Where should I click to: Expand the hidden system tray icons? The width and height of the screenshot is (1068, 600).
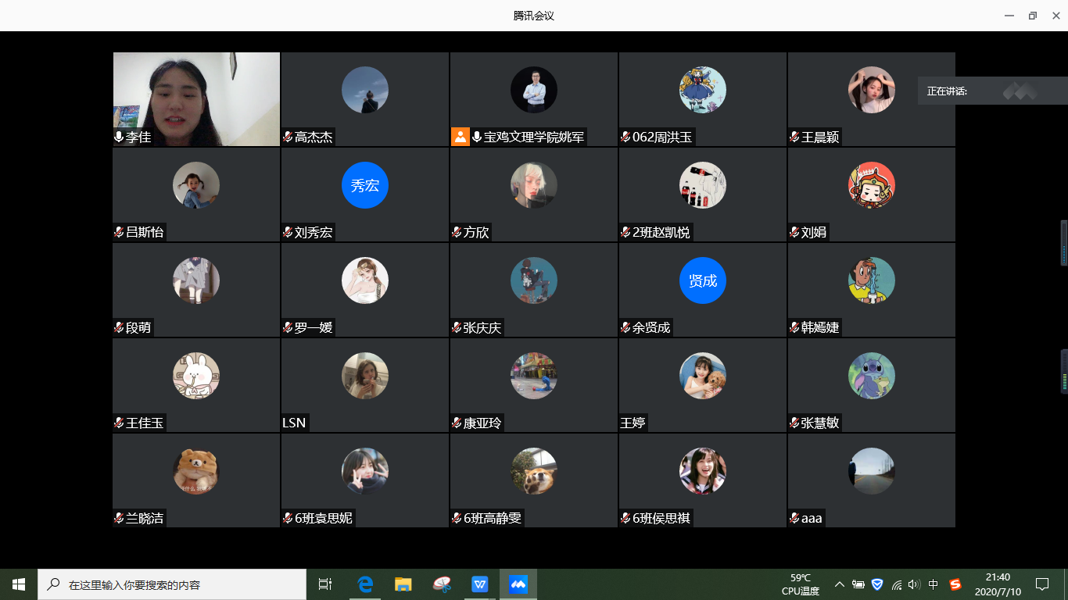click(840, 584)
